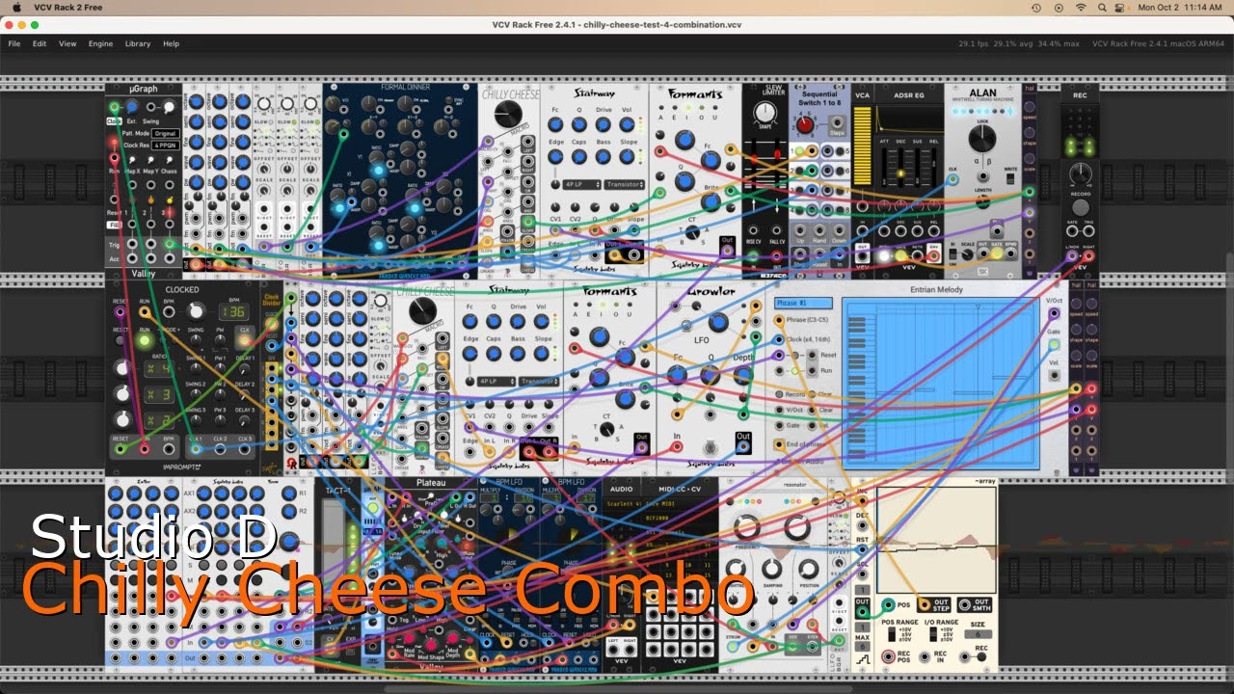Click the Macro knob on upper Chilly Cheese
This screenshot has width=1234, height=694.
(x=508, y=114)
